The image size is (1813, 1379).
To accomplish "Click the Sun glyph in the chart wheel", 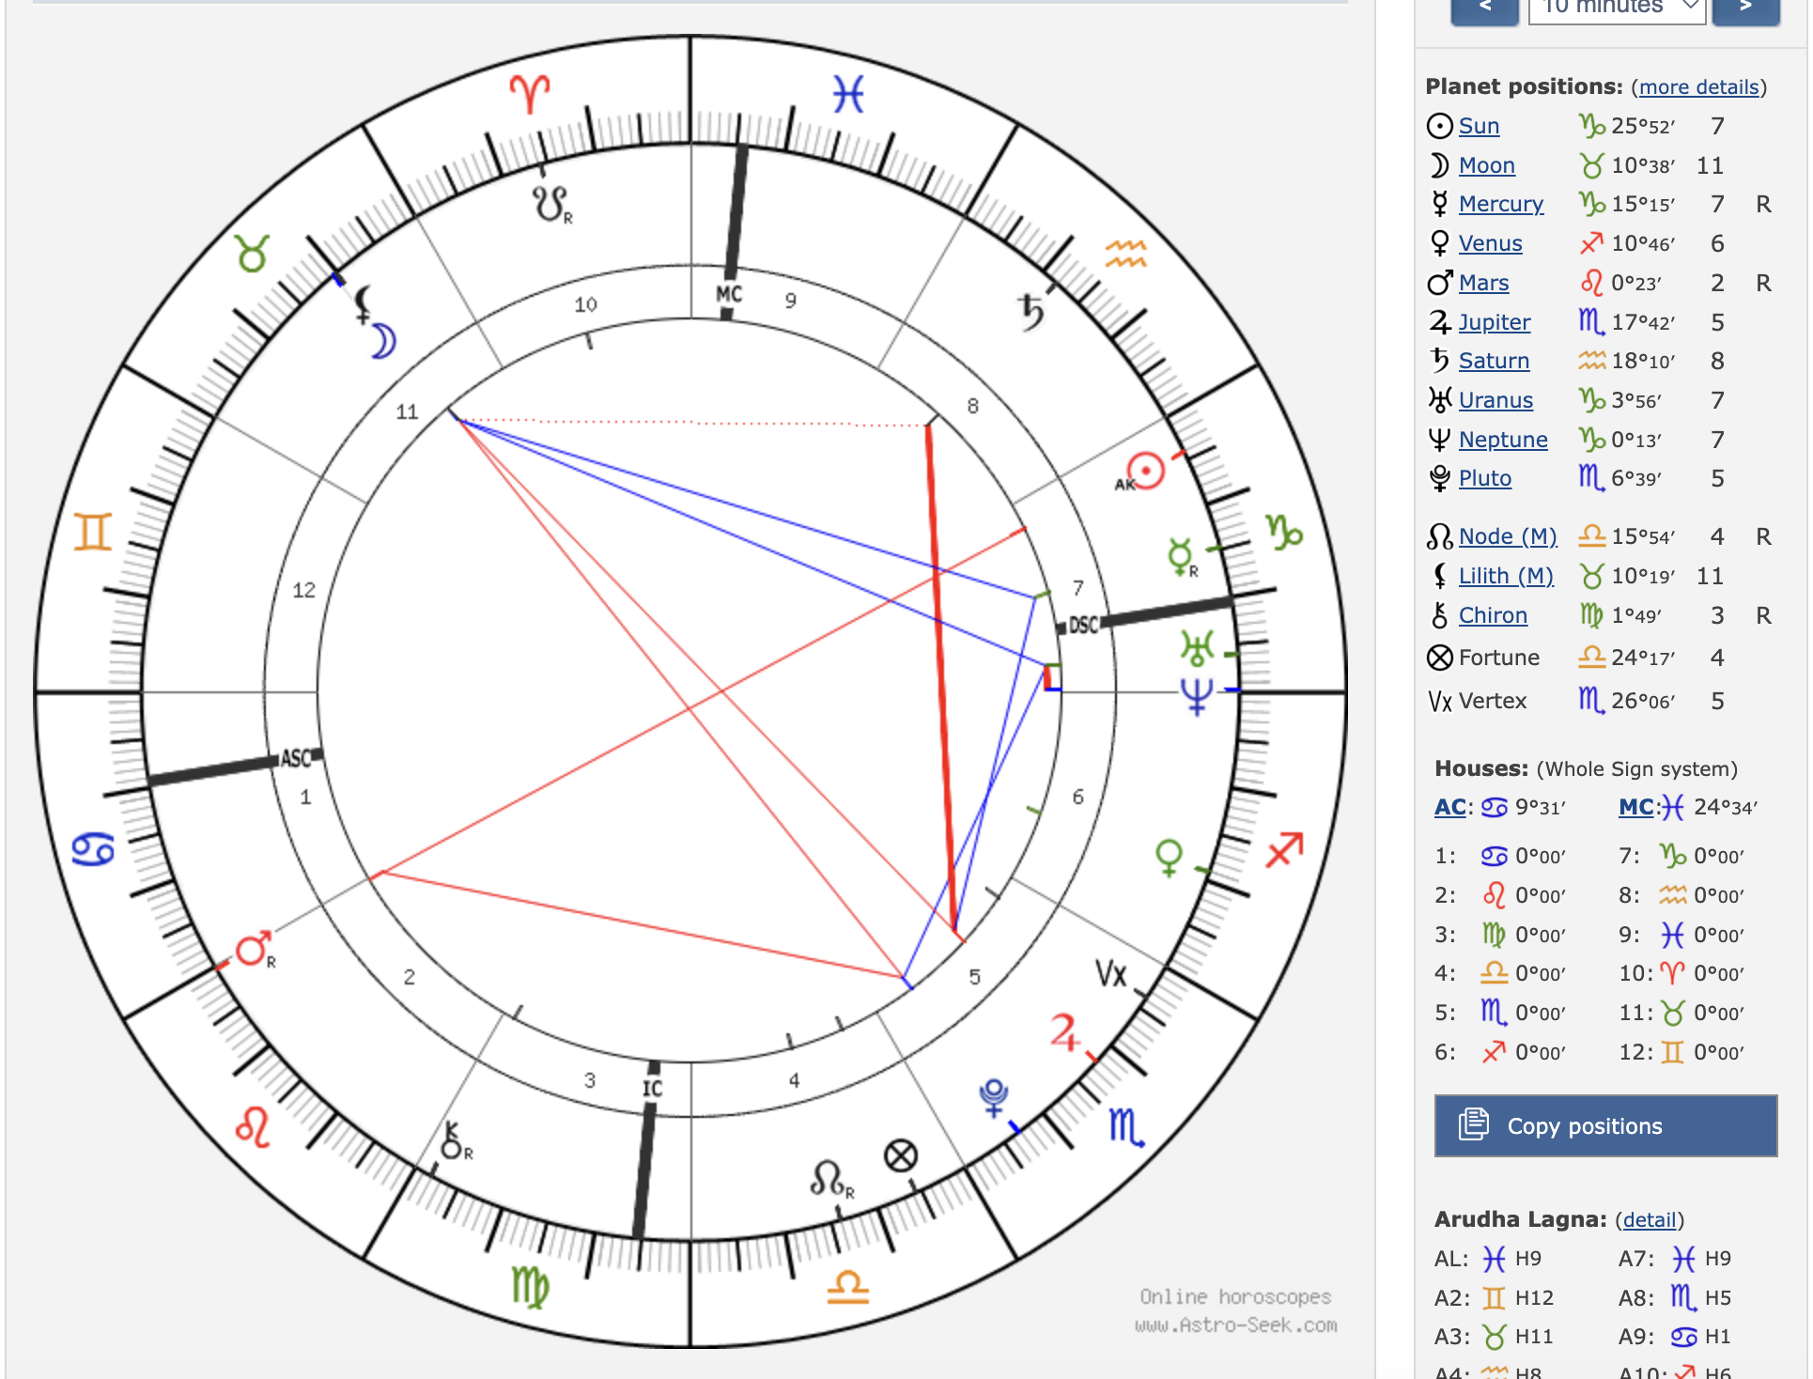I will pyautogui.click(x=1145, y=471).
